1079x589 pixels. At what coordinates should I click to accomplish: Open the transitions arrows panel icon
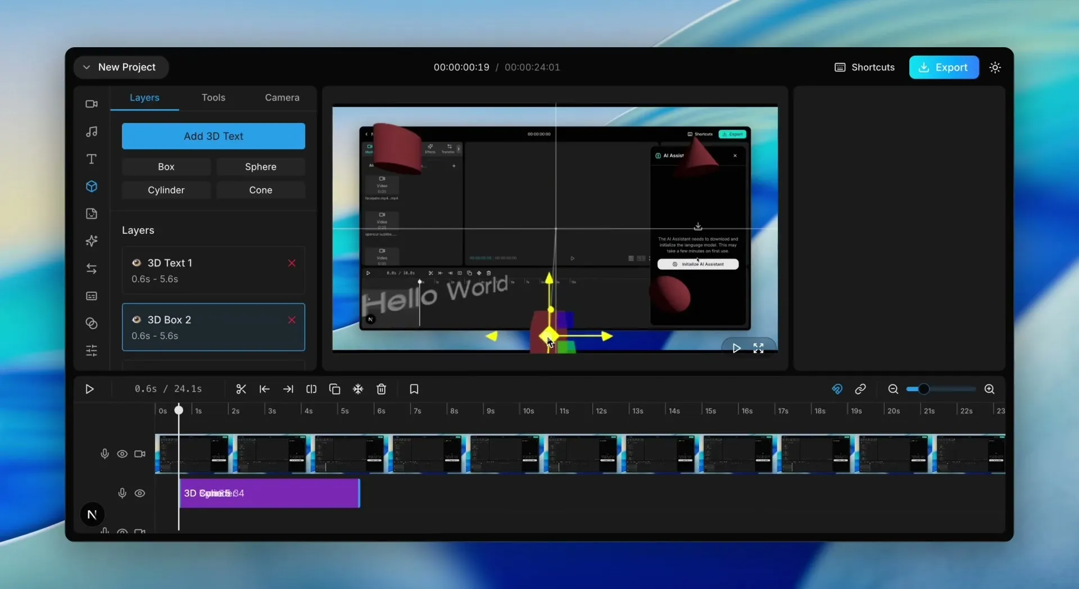(92, 269)
